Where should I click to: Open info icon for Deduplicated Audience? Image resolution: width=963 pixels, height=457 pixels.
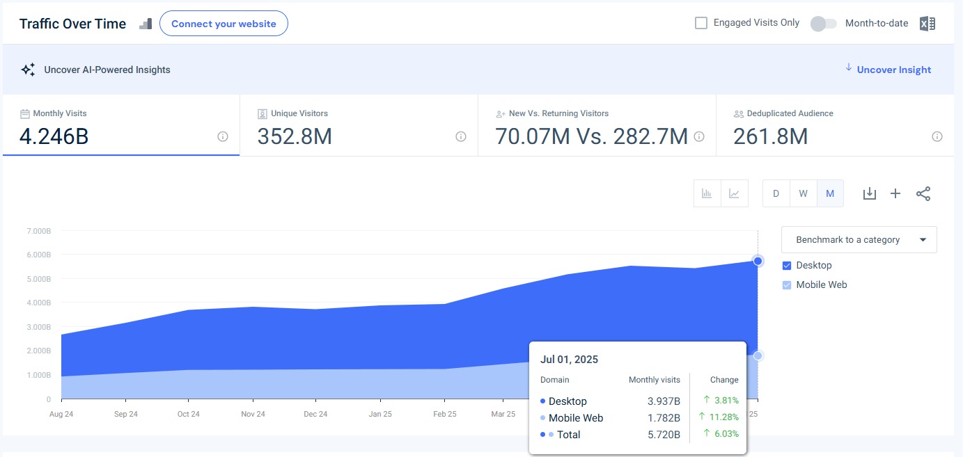[937, 136]
